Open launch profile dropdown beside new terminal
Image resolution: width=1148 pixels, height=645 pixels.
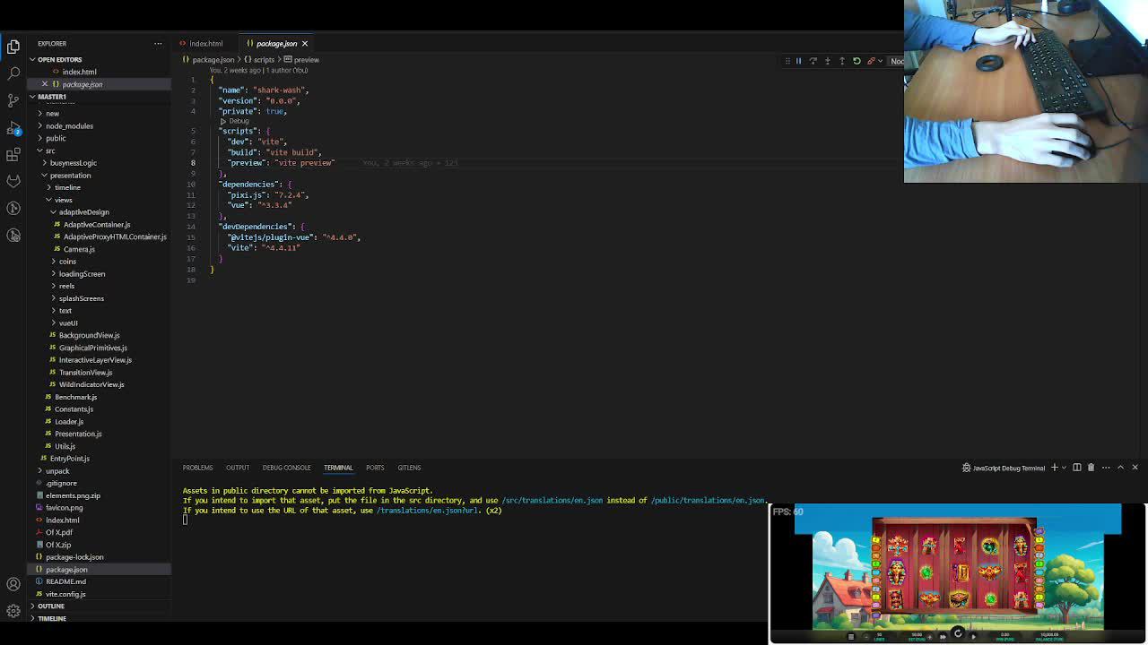pos(1064,468)
